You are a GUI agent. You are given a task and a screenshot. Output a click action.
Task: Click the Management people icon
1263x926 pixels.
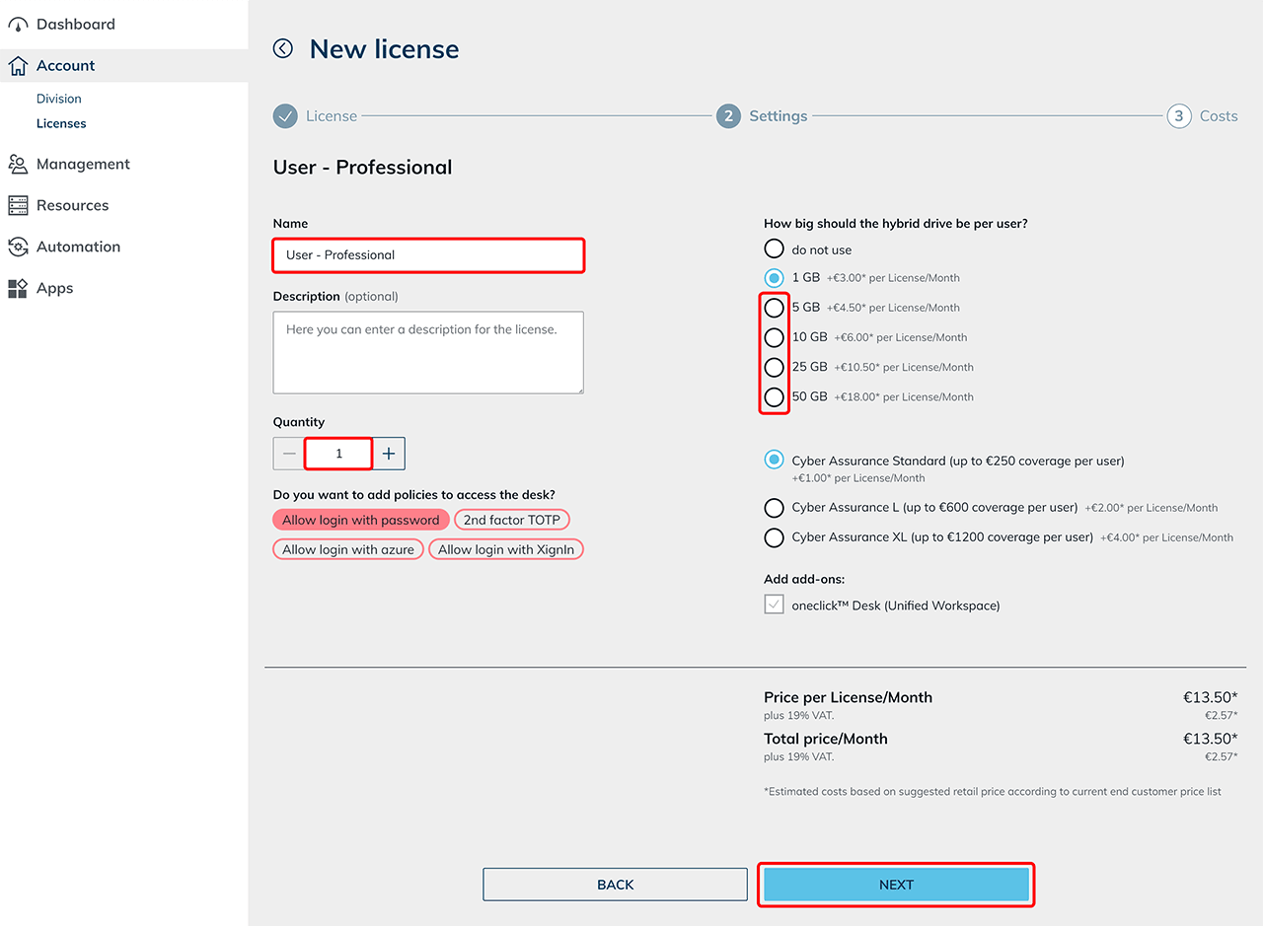[18, 165]
